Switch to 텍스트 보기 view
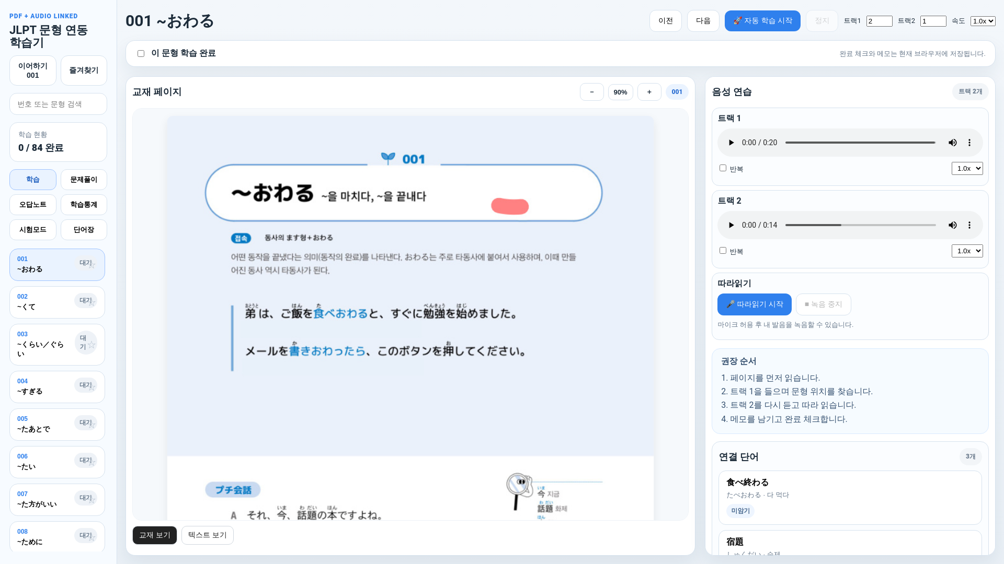This screenshot has height=564, width=1004. 208,535
